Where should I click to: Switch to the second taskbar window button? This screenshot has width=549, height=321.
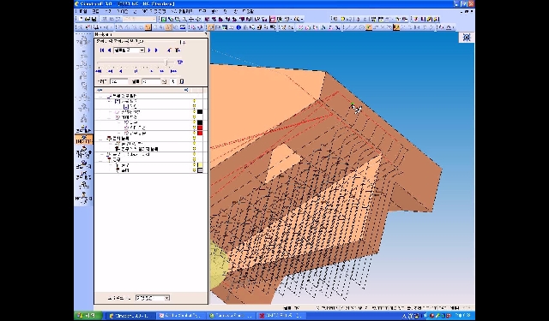click(181, 315)
